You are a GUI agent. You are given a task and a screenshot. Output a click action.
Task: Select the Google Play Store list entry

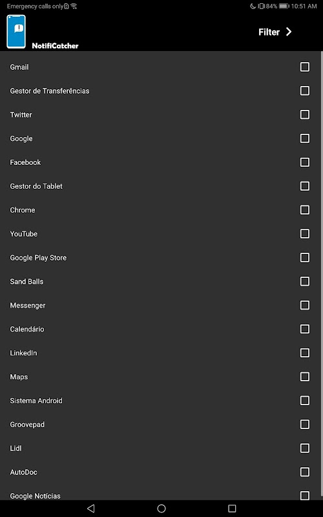[x=160, y=257]
